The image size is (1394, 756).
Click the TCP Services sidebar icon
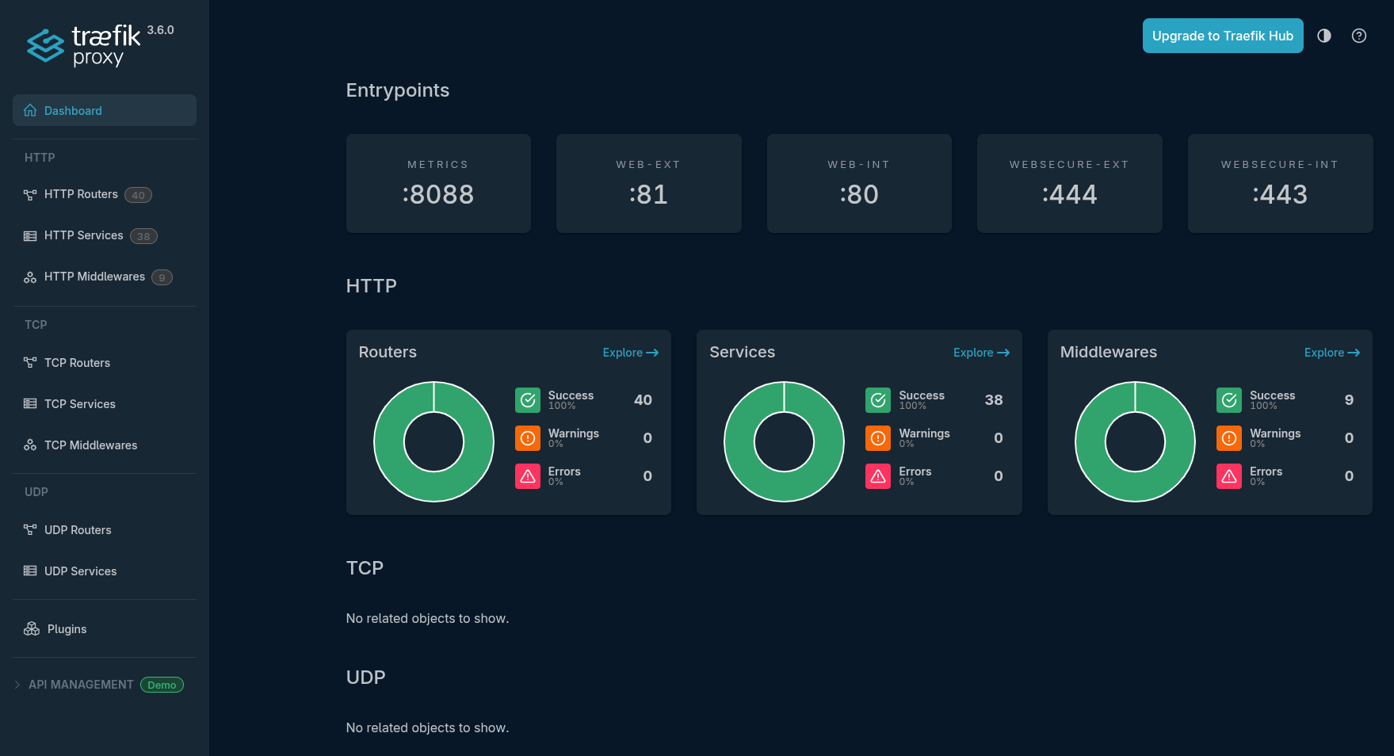pyautogui.click(x=30, y=404)
